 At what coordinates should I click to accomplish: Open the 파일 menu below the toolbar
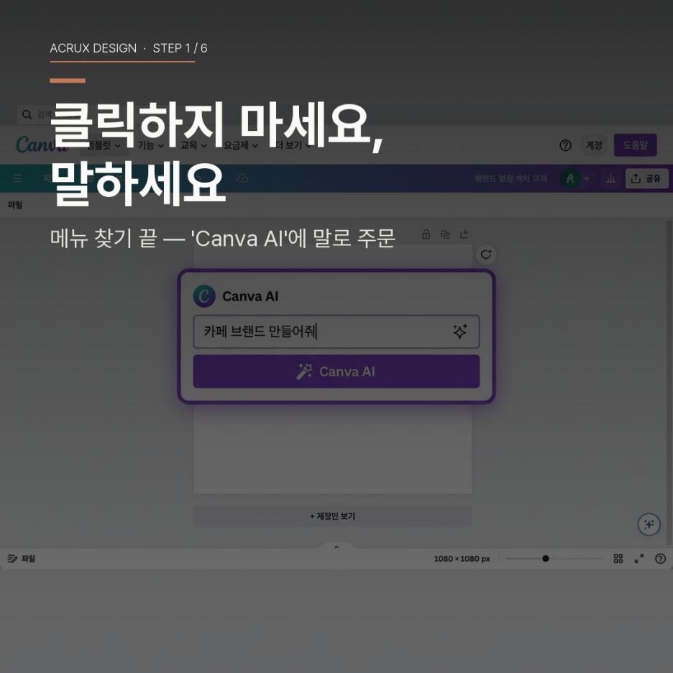[15, 205]
